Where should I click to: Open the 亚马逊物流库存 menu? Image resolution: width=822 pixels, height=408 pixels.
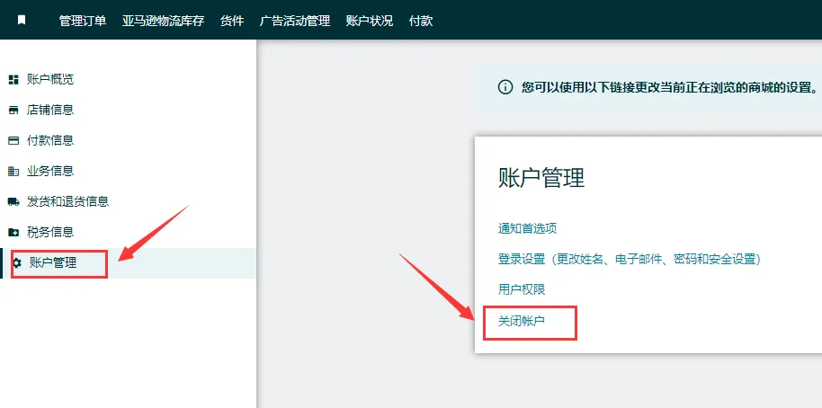point(163,21)
